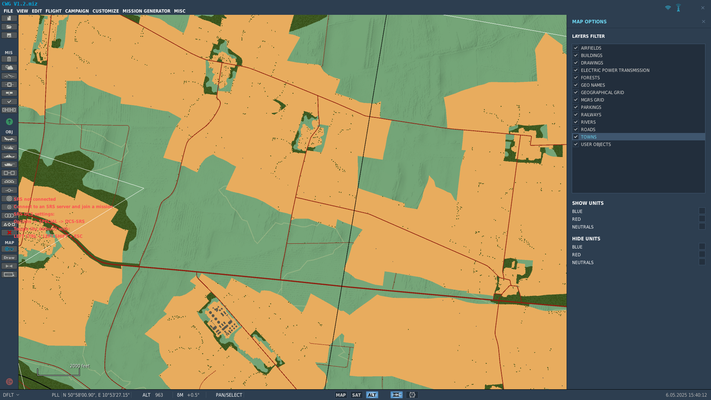This screenshot has width=711, height=400.
Task: Select the ruler distance measure tool
Action: click(x=9, y=266)
